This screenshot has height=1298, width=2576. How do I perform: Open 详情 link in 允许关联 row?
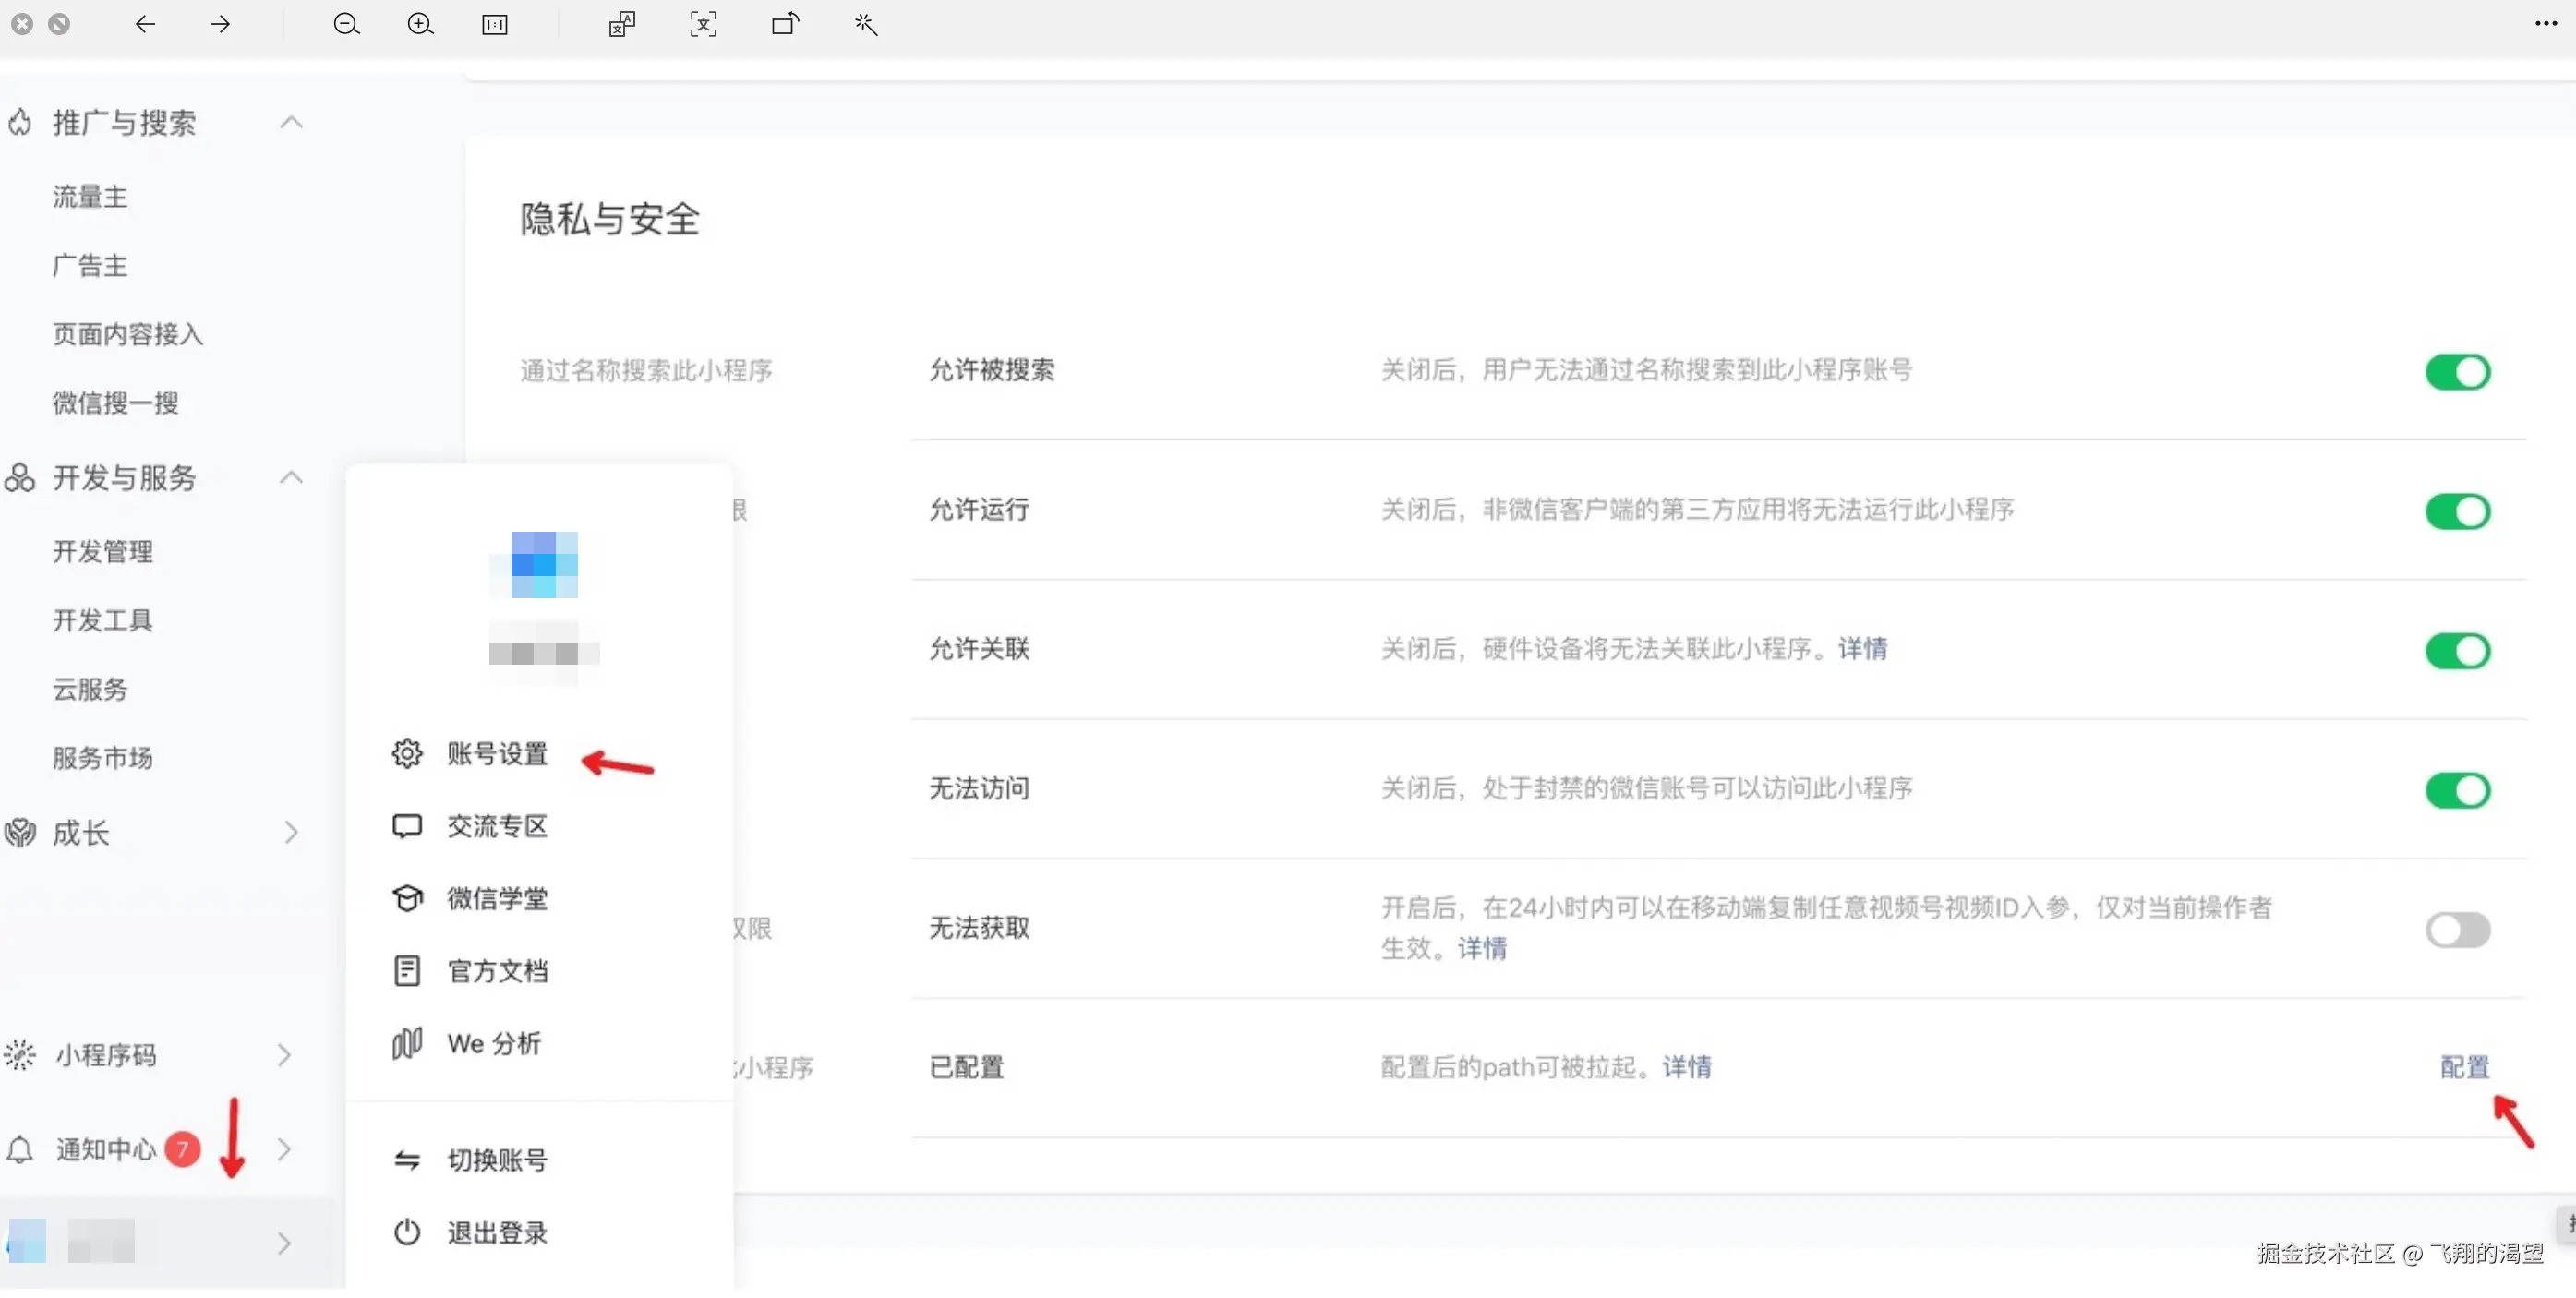click(x=1862, y=649)
